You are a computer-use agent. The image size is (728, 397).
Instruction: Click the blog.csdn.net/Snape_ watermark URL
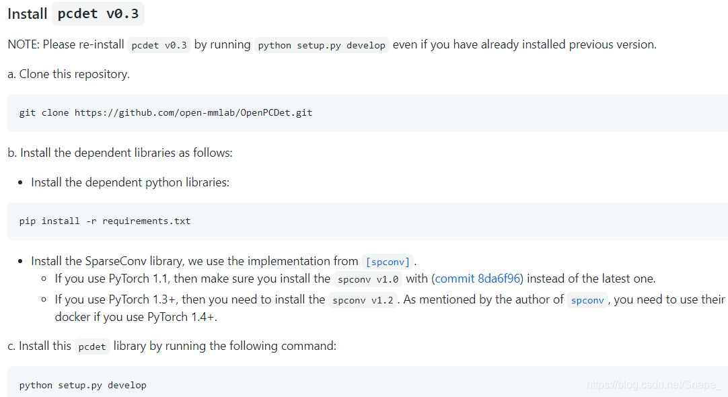[654, 385]
